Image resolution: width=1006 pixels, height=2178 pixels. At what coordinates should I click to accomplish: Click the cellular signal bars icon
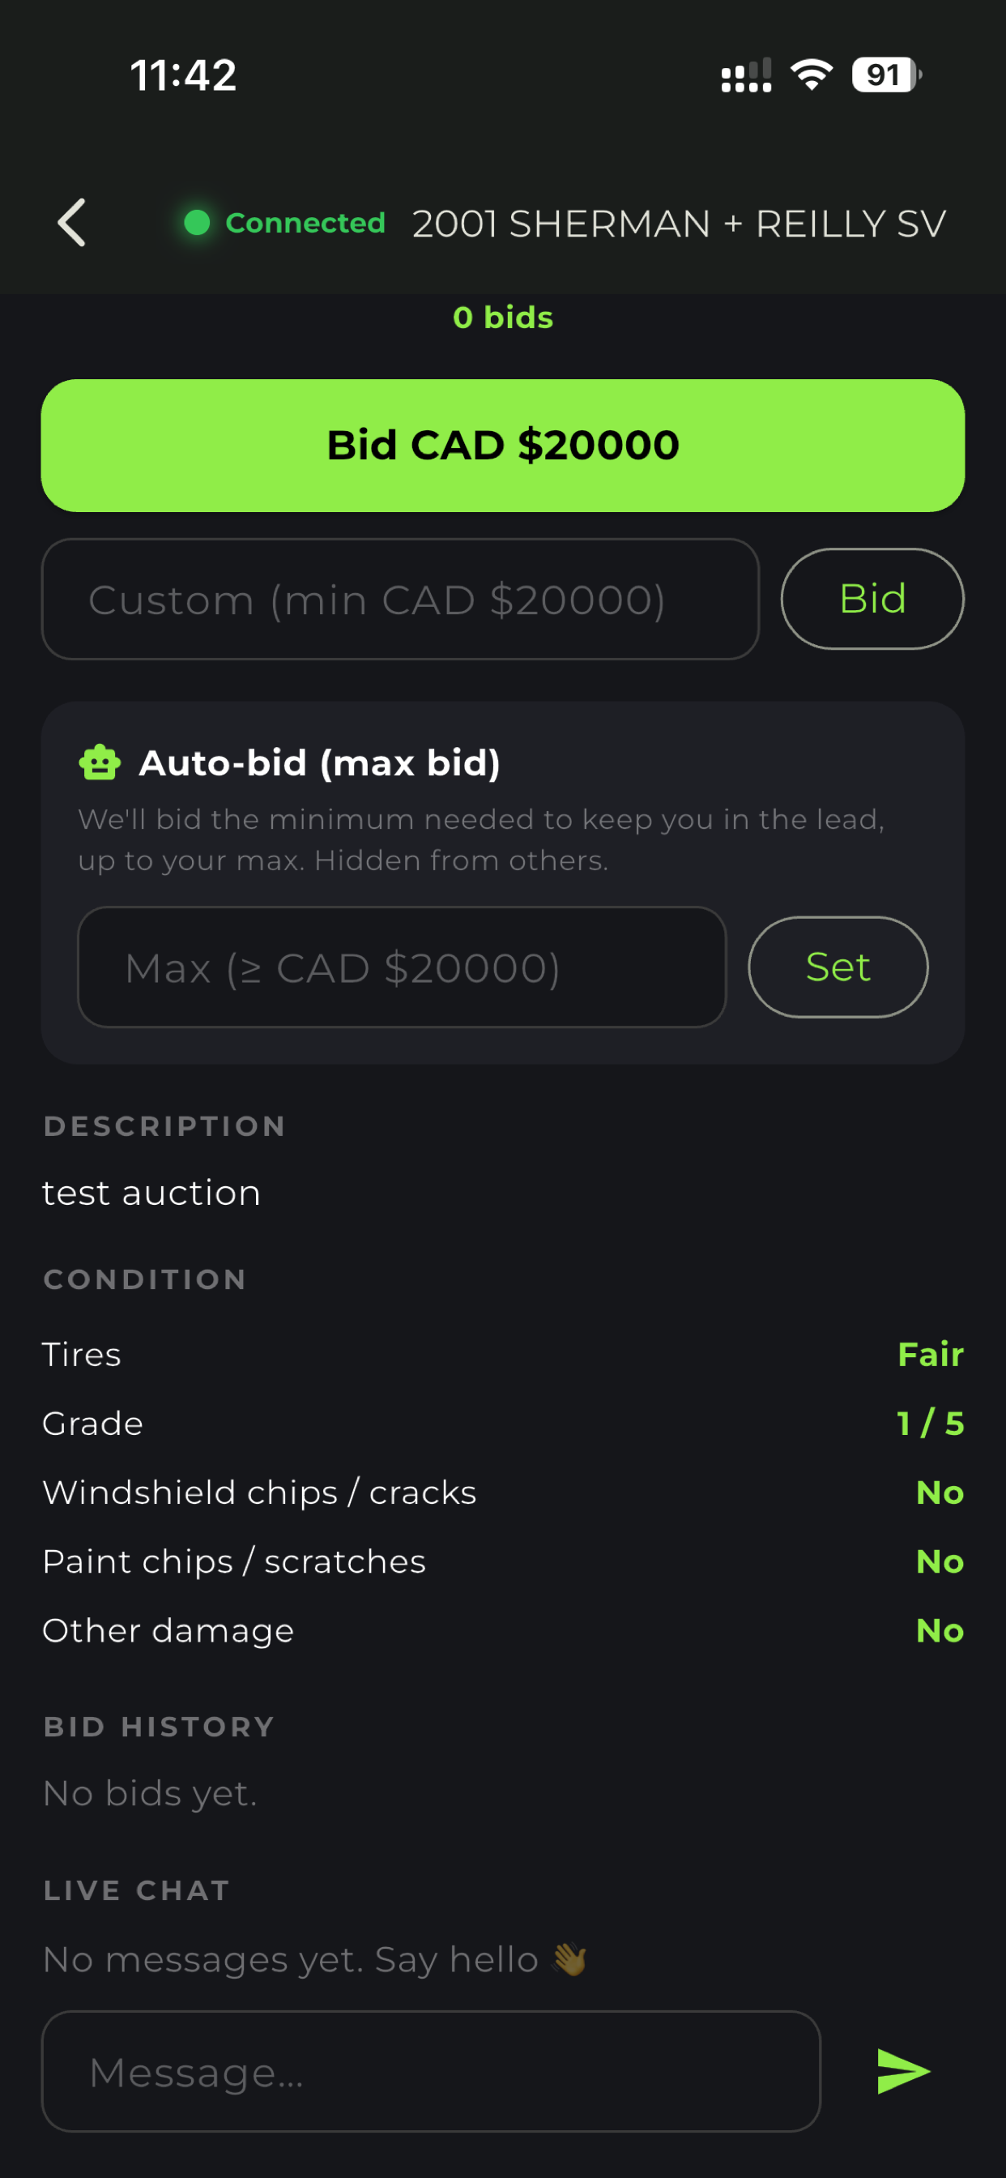pos(746,75)
